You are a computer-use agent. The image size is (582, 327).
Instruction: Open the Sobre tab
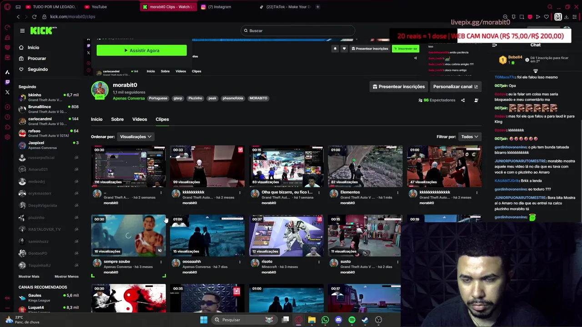point(117,119)
